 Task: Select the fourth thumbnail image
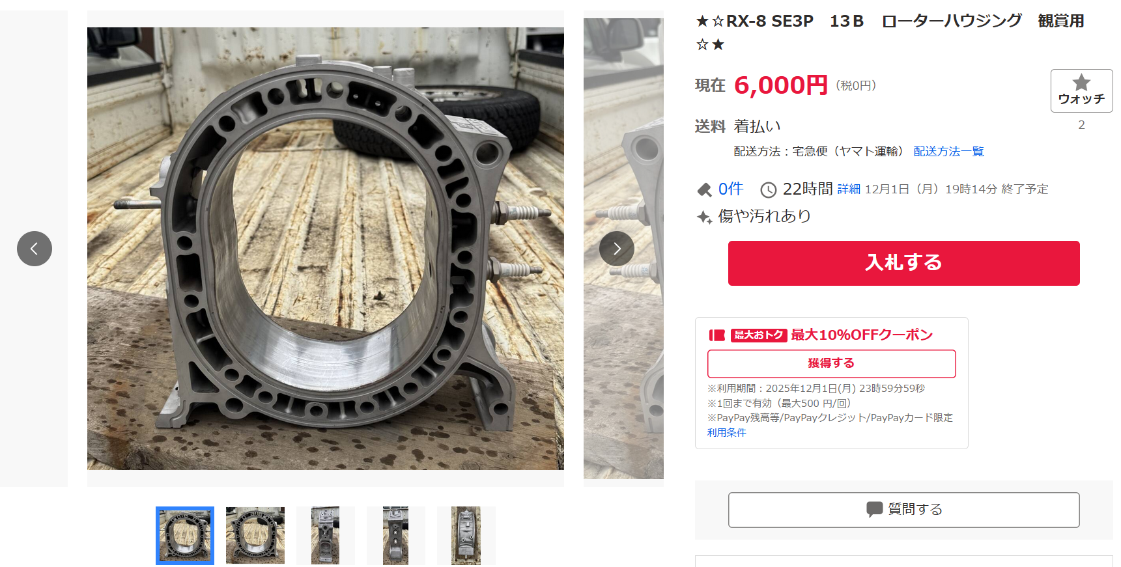[x=396, y=536]
